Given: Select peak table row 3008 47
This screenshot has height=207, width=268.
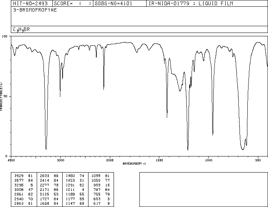Looking at the screenshot, I should pyautogui.click(x=24, y=189).
